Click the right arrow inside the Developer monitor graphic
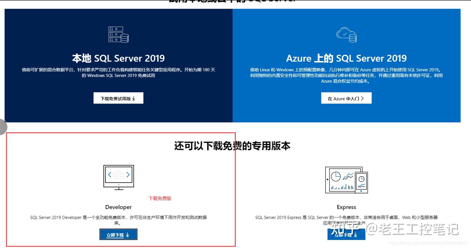Screen dimensions: 471x248 coord(128,174)
